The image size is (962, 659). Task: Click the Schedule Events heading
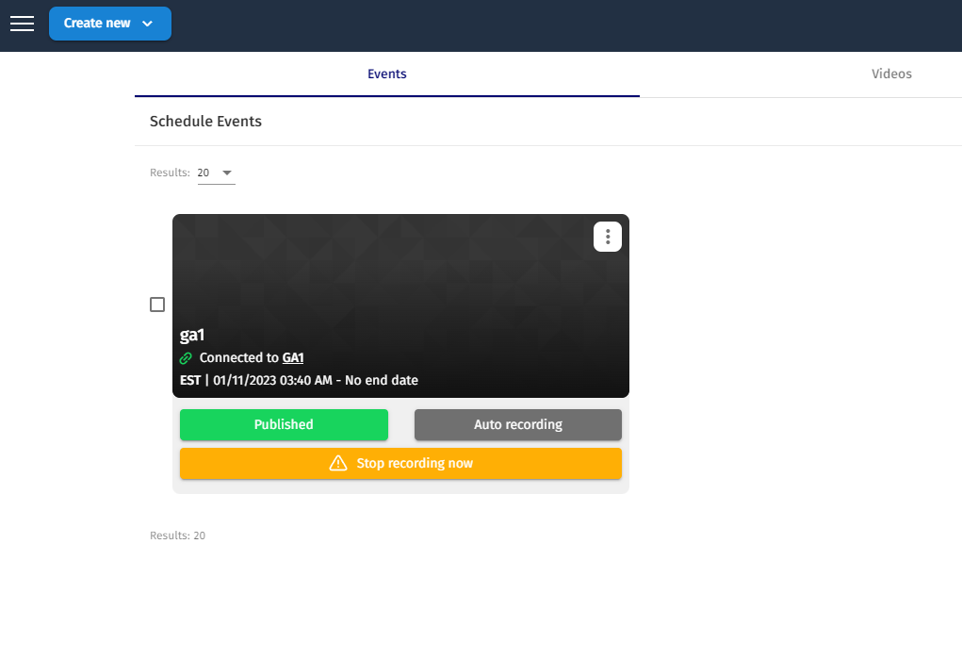205,122
